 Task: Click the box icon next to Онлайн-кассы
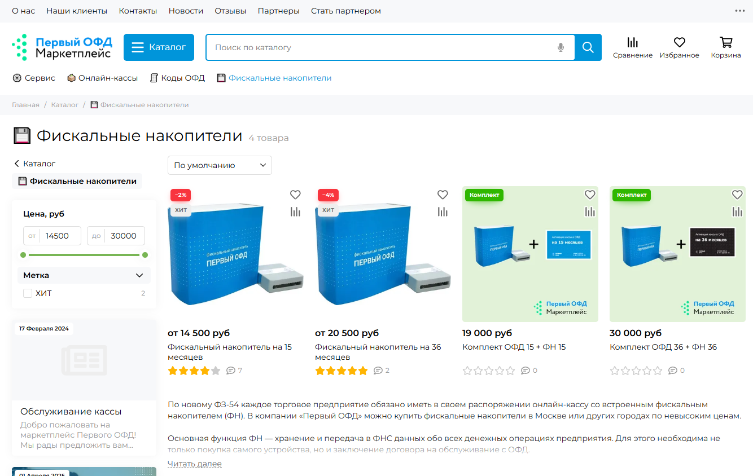coord(71,78)
